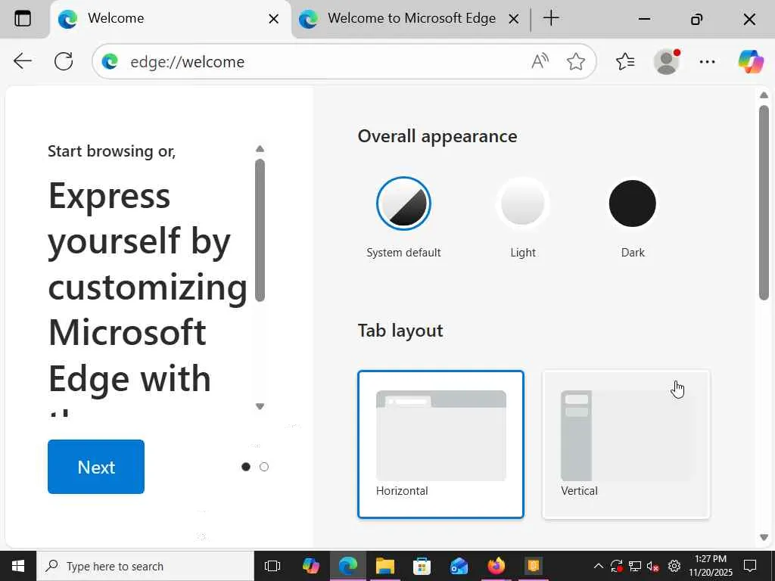Viewport: 775px width, 581px height.
Task: Click the main page scroll up arrow
Action: coord(764,95)
